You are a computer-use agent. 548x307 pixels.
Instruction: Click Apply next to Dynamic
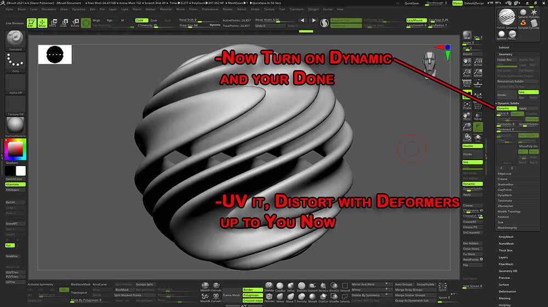[528, 108]
